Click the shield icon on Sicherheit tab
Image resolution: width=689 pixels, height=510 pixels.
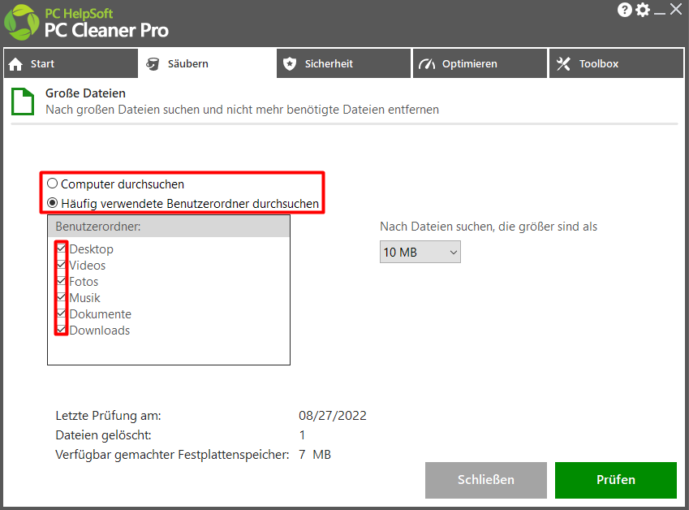pyautogui.click(x=290, y=63)
